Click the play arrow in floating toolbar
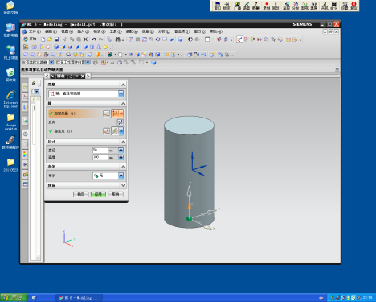 click(x=276, y=6)
